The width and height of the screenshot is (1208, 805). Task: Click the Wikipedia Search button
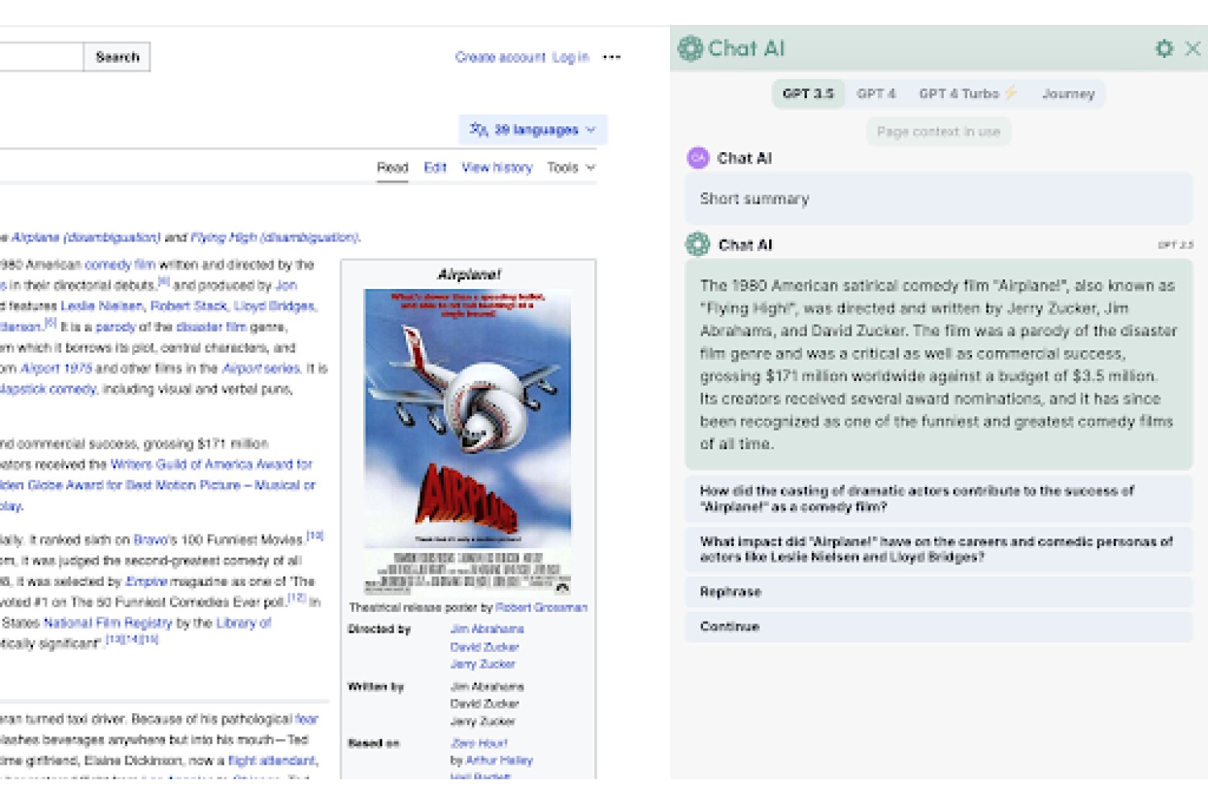point(118,57)
